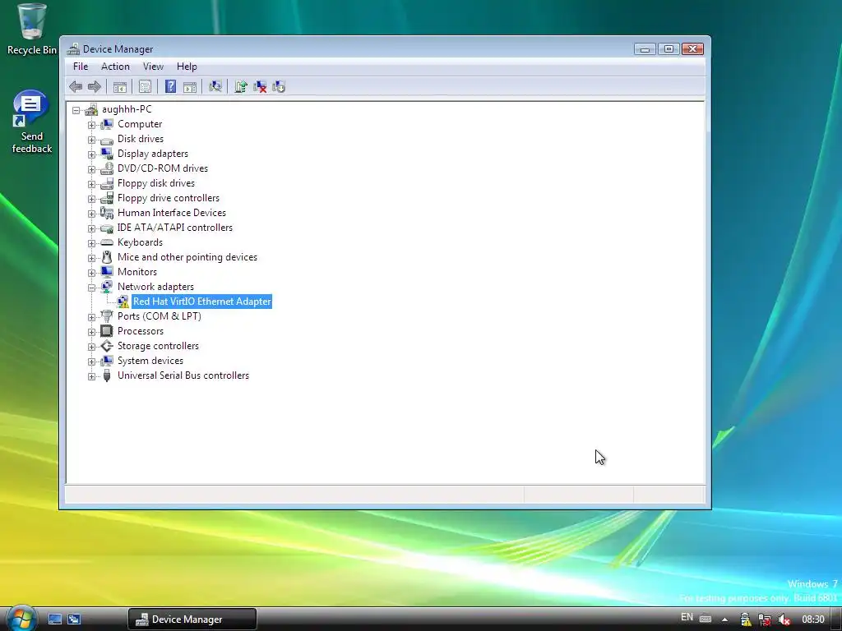The height and width of the screenshot is (631, 842).
Task: Expand the Monitors node
Action: pos(92,273)
